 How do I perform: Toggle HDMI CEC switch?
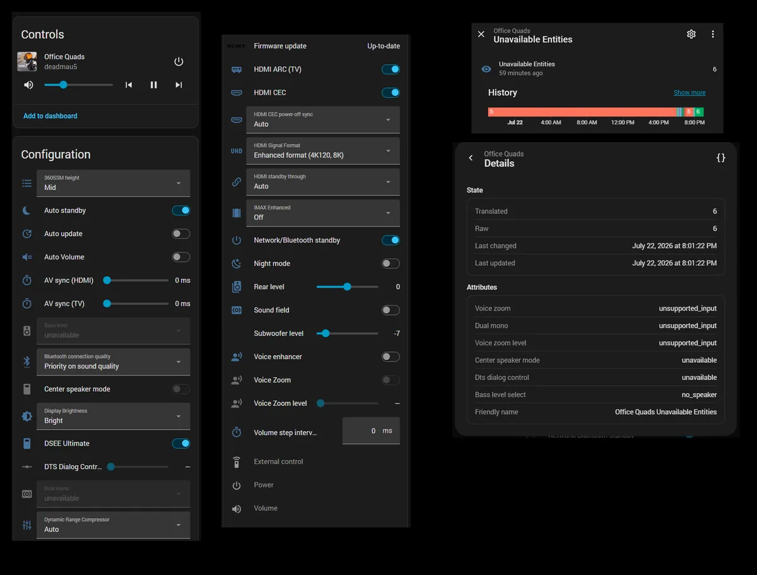(x=390, y=93)
